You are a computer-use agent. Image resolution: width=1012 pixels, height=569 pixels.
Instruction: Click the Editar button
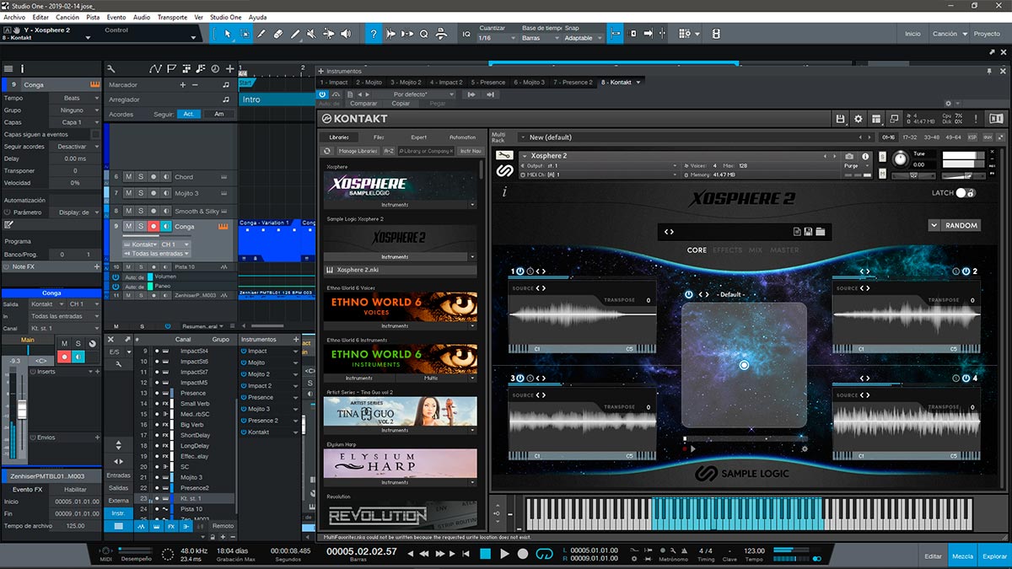(933, 556)
